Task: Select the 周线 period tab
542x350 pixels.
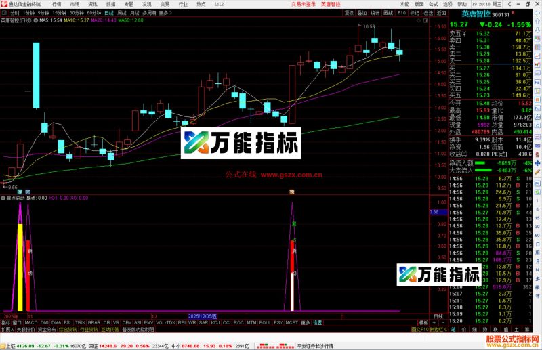Action: pyautogui.click(x=122, y=13)
